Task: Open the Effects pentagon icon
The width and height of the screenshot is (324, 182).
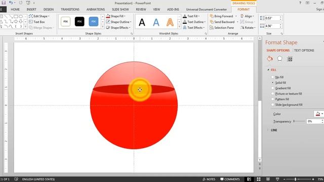Action: point(279,59)
